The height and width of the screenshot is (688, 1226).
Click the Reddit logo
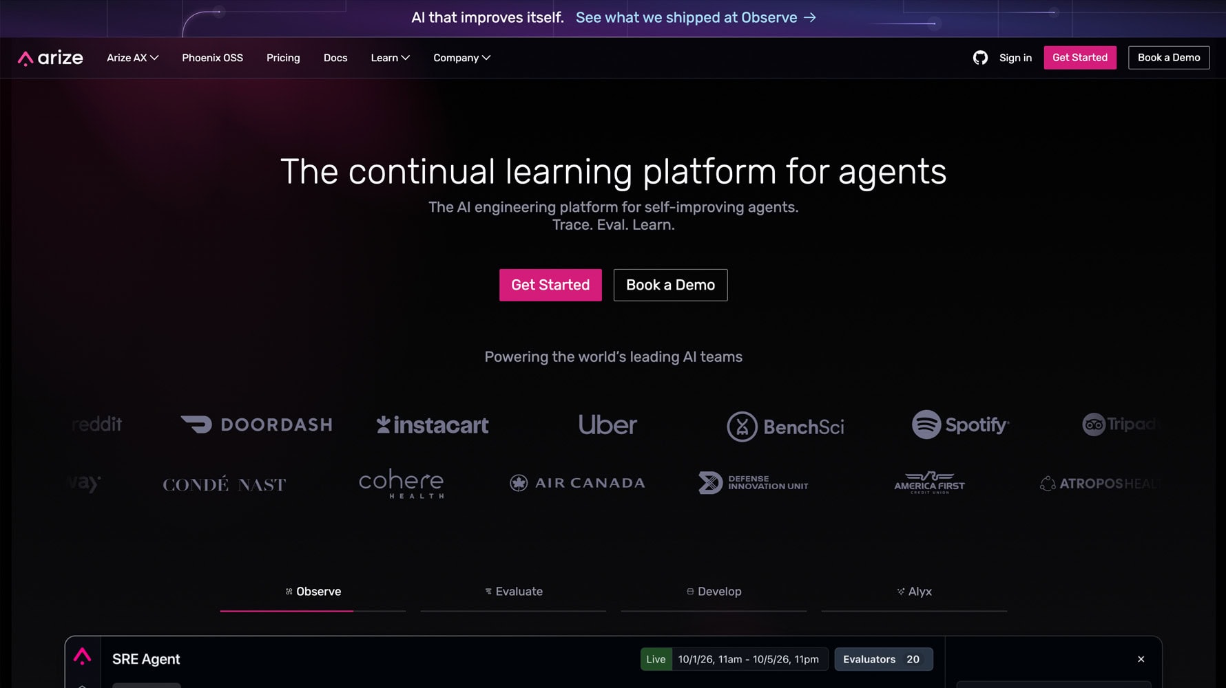[96, 424]
